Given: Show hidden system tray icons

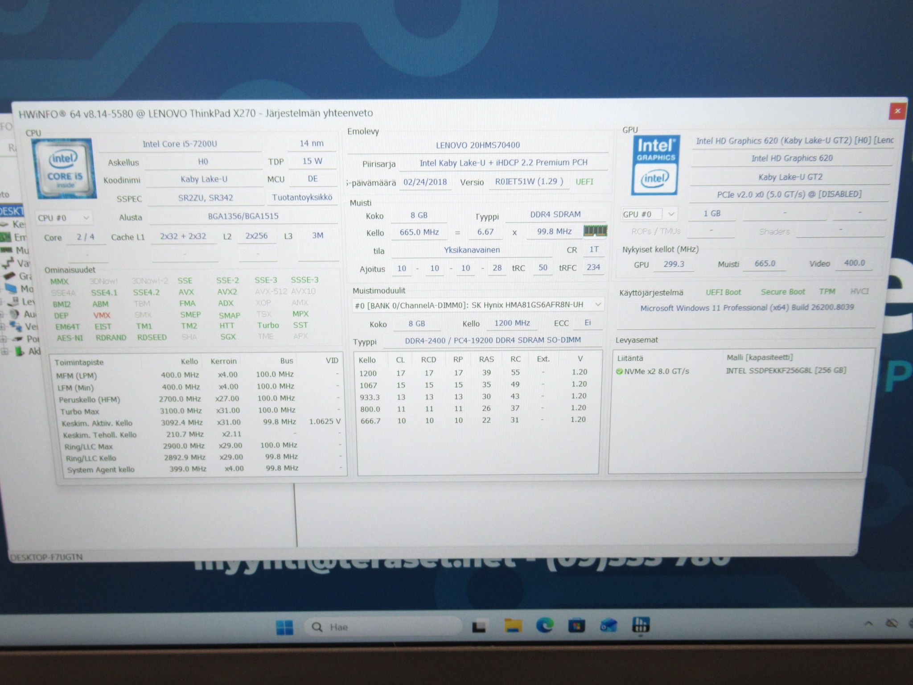Looking at the screenshot, I should (x=868, y=623).
